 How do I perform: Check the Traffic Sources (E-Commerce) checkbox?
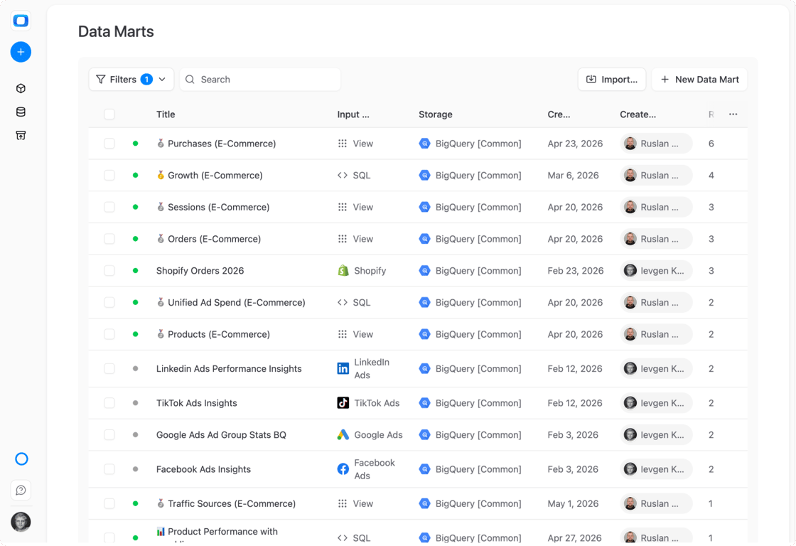click(x=109, y=503)
